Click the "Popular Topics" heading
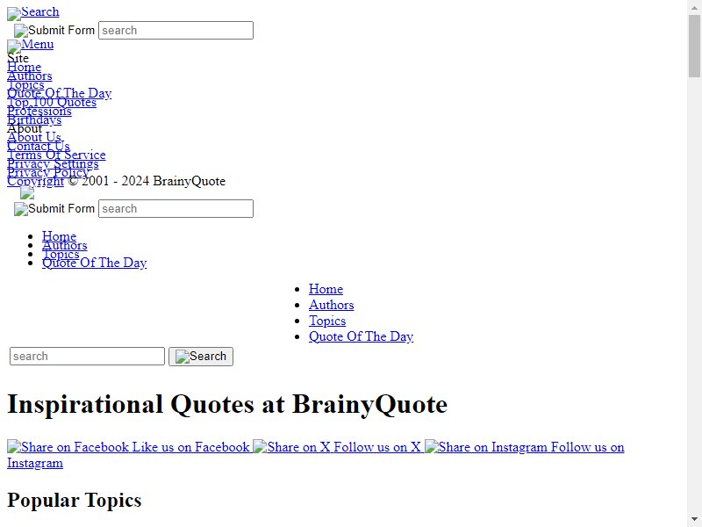This screenshot has width=702, height=527. coord(75,500)
